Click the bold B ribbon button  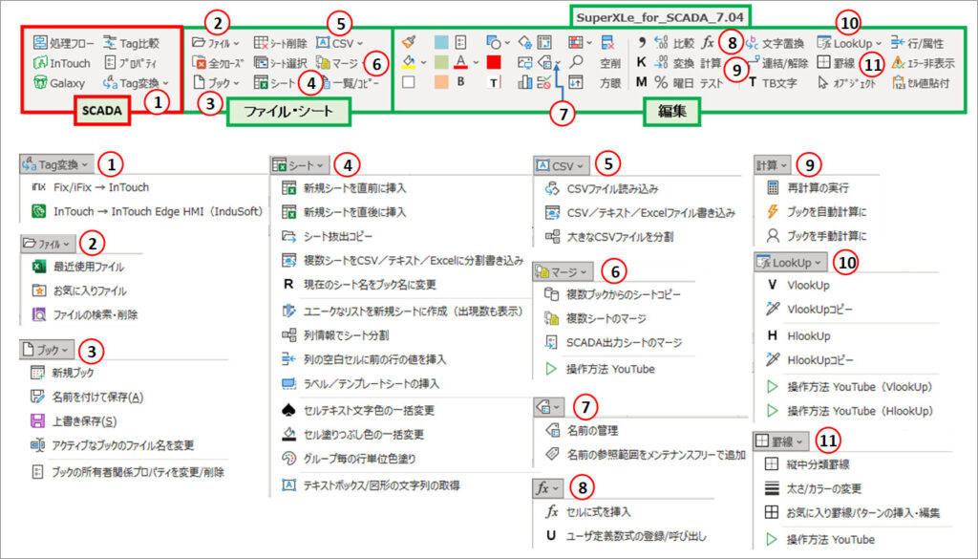460,82
